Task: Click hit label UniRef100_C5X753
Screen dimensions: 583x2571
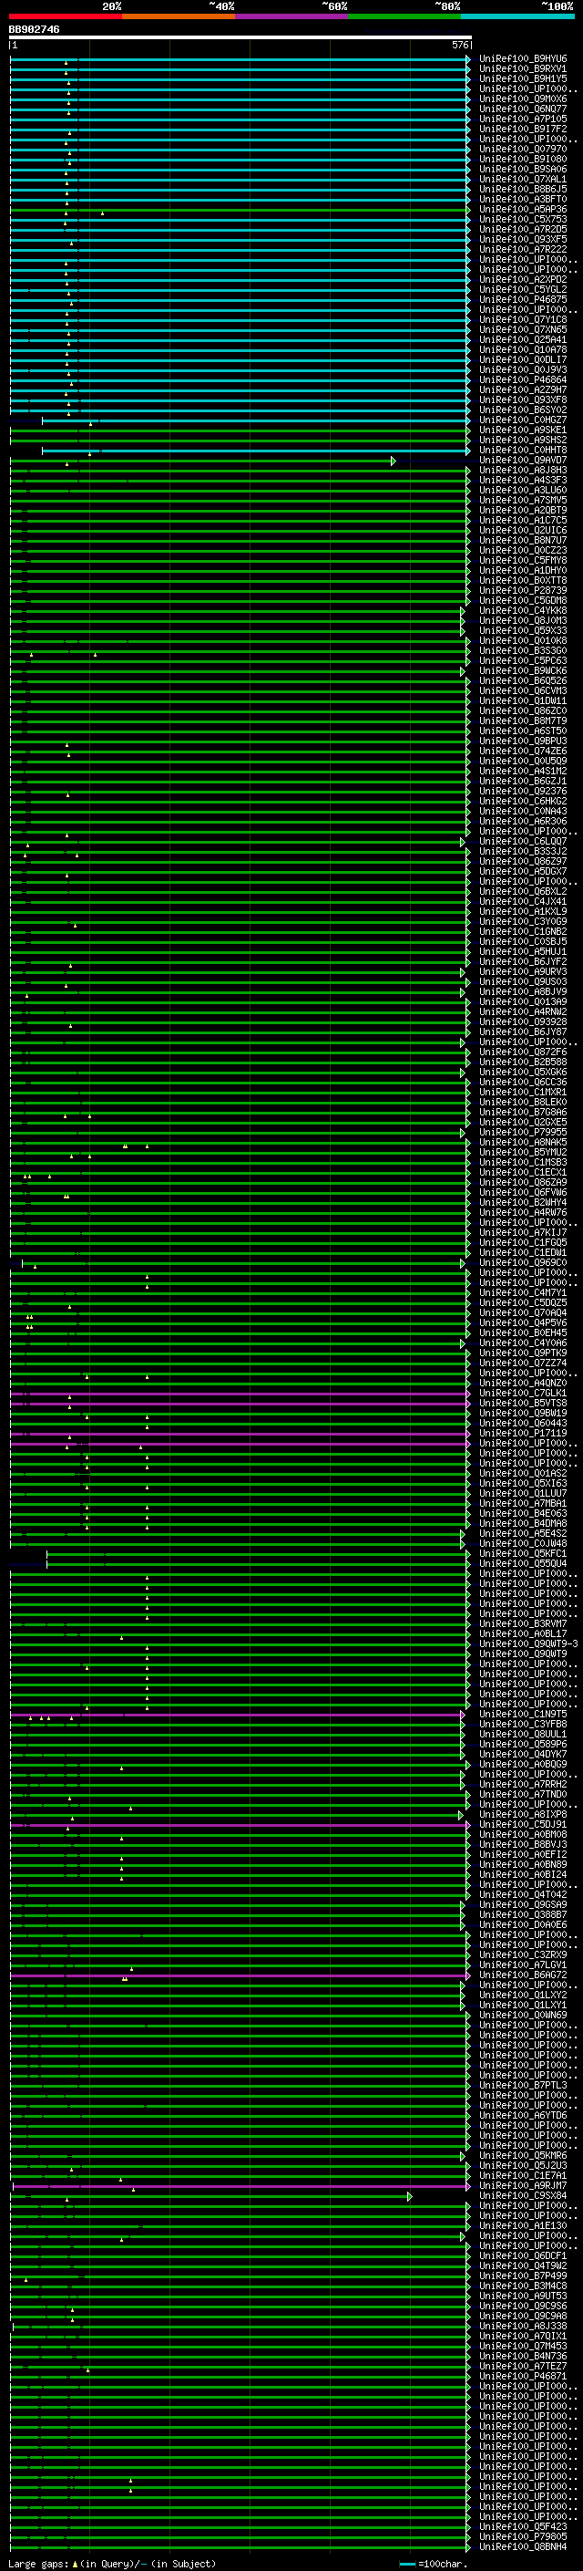Action: pos(523,220)
